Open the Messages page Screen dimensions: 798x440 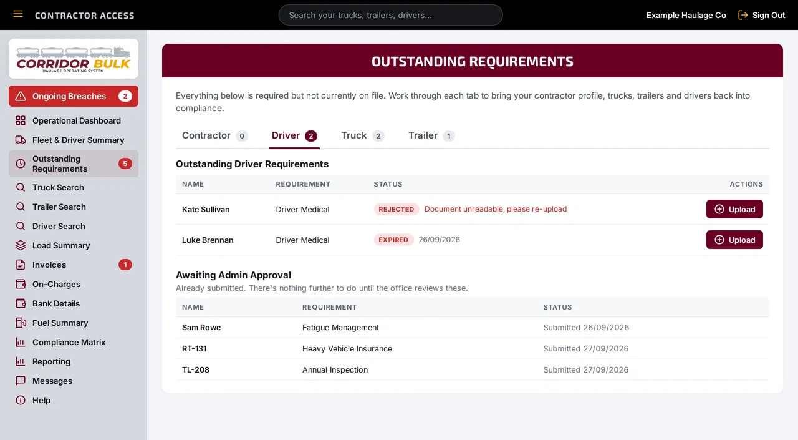tap(74, 381)
